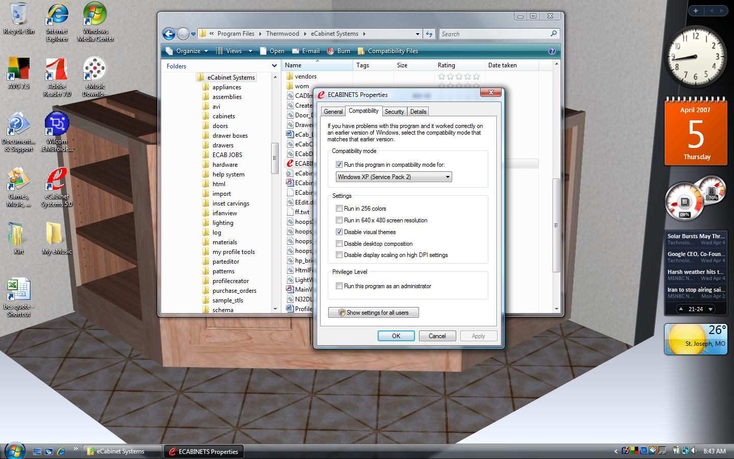Expand the Organize menu arrow
The height and width of the screenshot is (459, 734).
[206, 51]
